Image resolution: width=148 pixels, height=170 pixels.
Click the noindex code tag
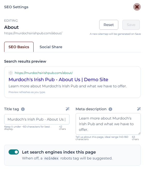(51, 158)
